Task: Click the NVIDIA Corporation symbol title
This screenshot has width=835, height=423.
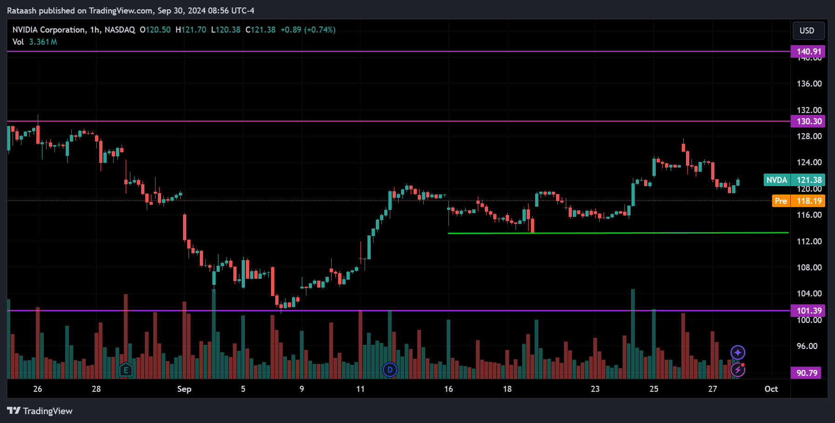Action: (x=49, y=30)
